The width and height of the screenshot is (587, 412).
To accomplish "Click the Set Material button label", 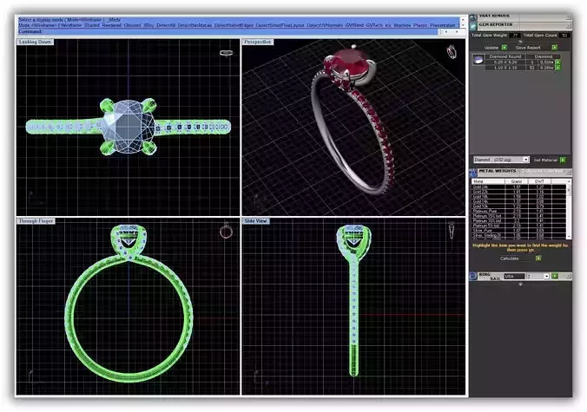I will 545,160.
